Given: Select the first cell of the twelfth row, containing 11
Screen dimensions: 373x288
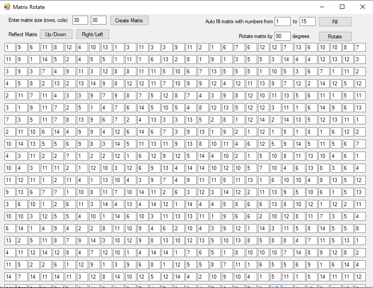Looking at the screenshot, I should [10, 180].
